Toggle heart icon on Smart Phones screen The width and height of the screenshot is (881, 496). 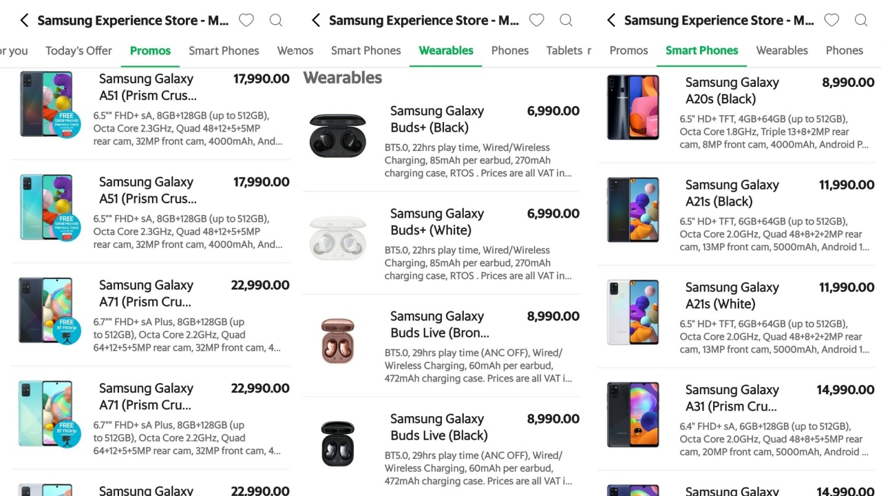click(x=831, y=21)
